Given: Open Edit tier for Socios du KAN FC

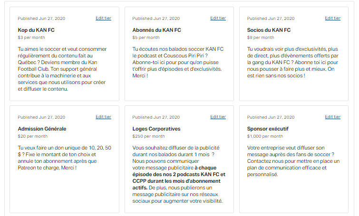Looking at the screenshot, I should [x=333, y=18].
